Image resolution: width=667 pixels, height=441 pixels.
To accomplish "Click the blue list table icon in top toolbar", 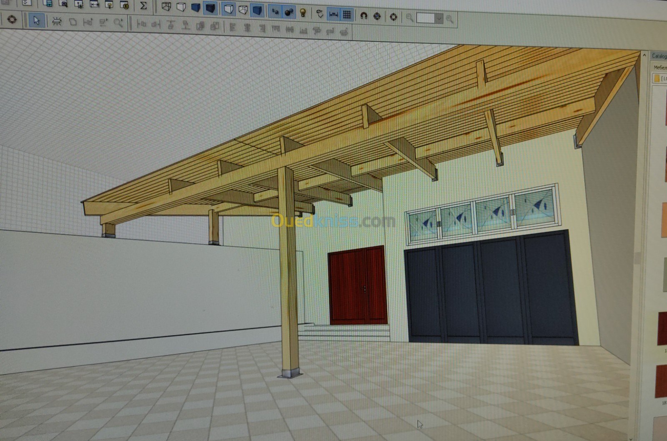I will [48, 4].
